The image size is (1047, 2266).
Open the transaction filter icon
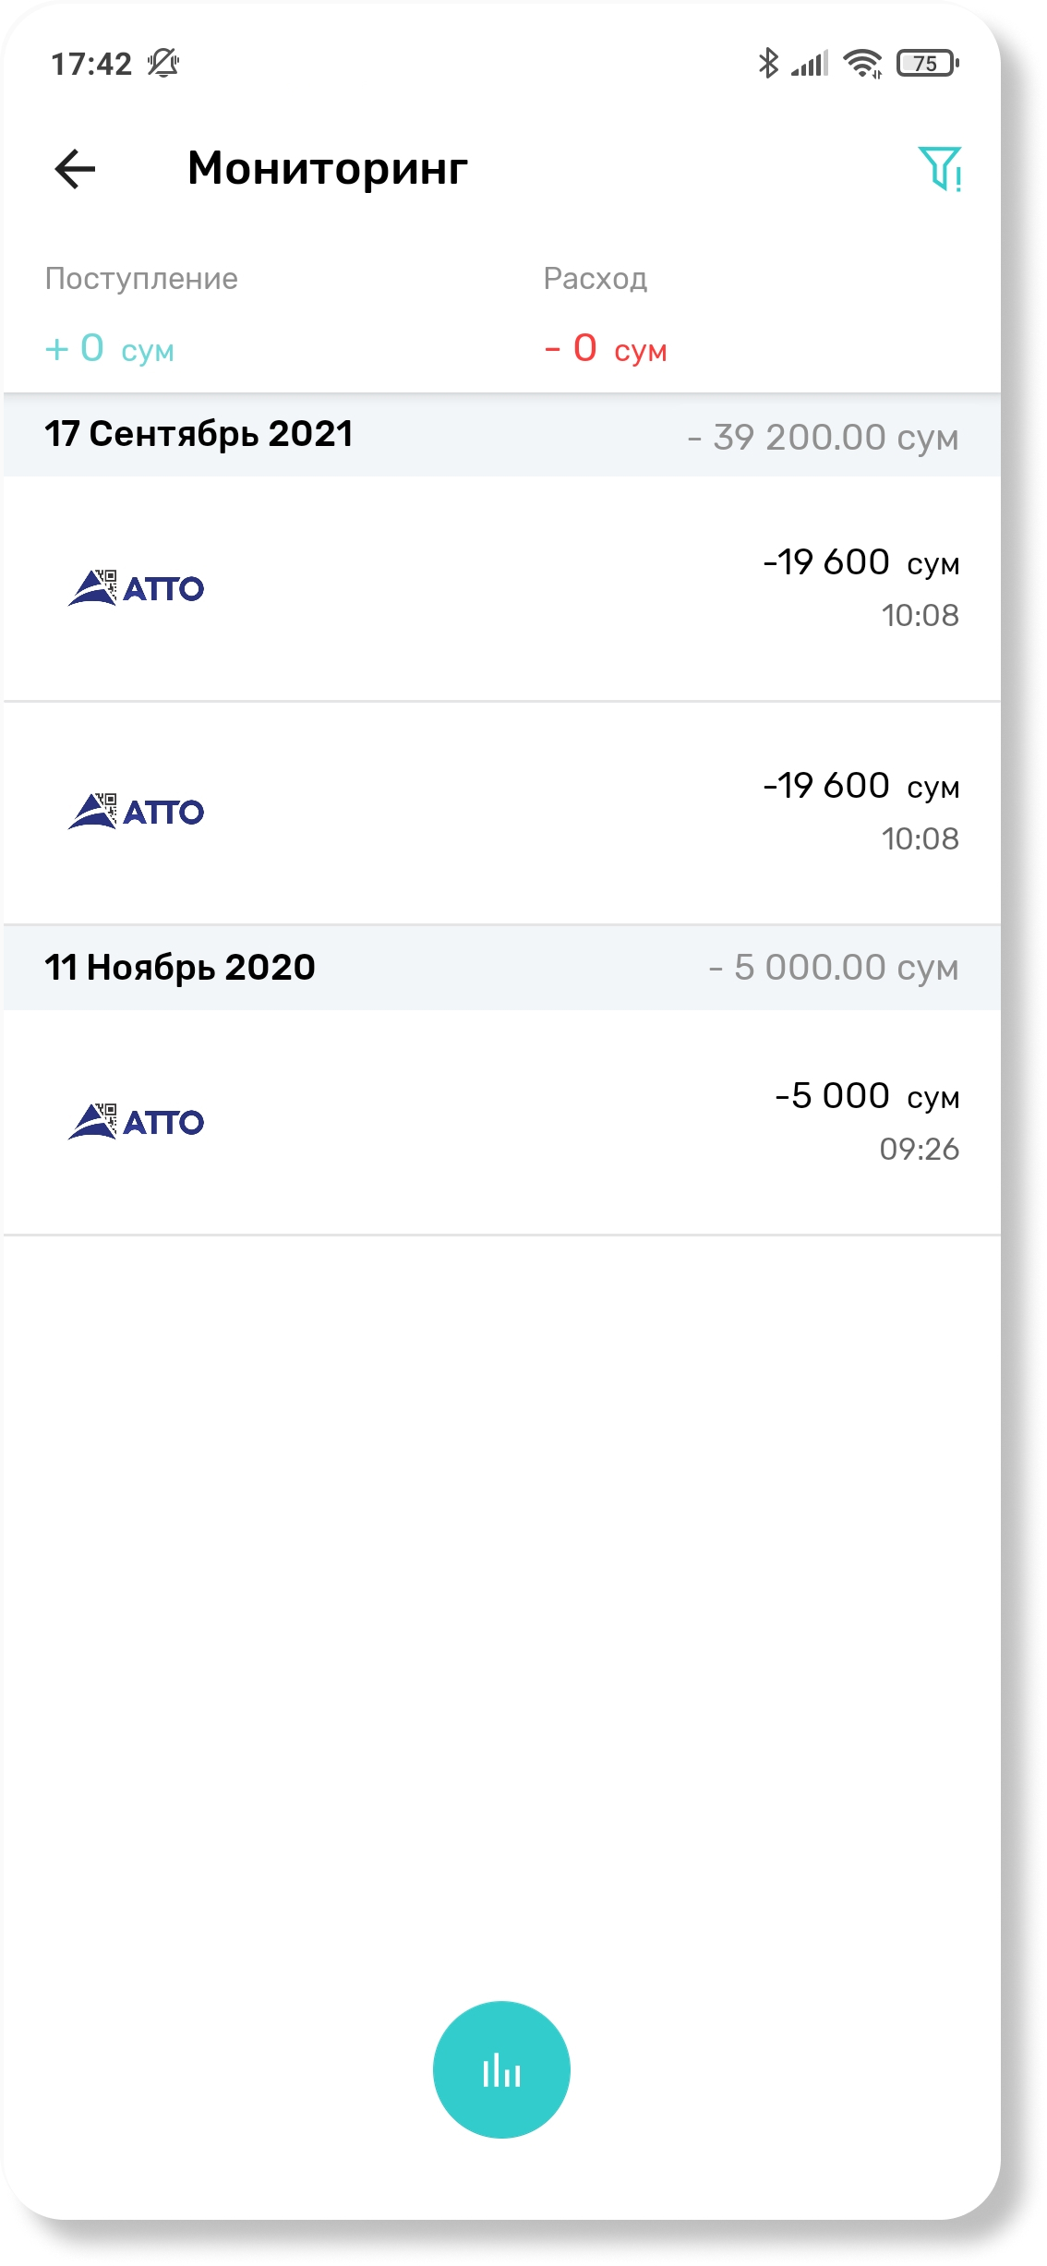[x=940, y=168]
